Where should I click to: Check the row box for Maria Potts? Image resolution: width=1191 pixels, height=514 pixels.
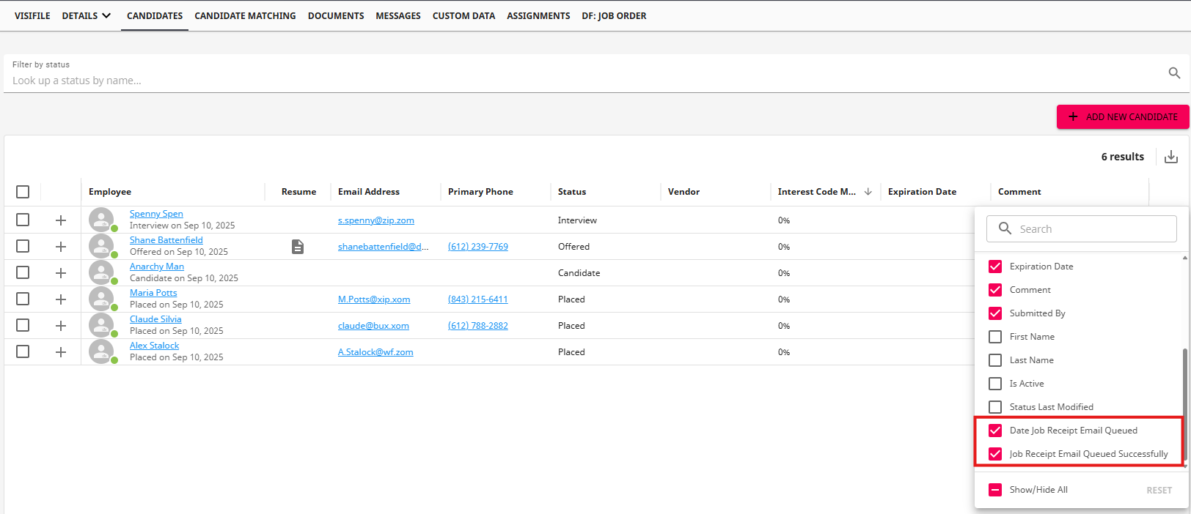tap(23, 299)
